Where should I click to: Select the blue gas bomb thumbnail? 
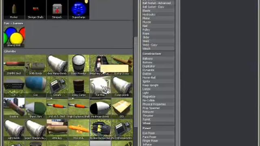36,86
